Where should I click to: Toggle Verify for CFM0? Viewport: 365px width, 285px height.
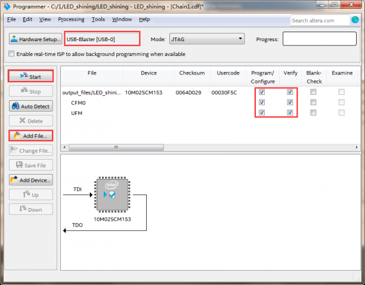pyautogui.click(x=290, y=102)
